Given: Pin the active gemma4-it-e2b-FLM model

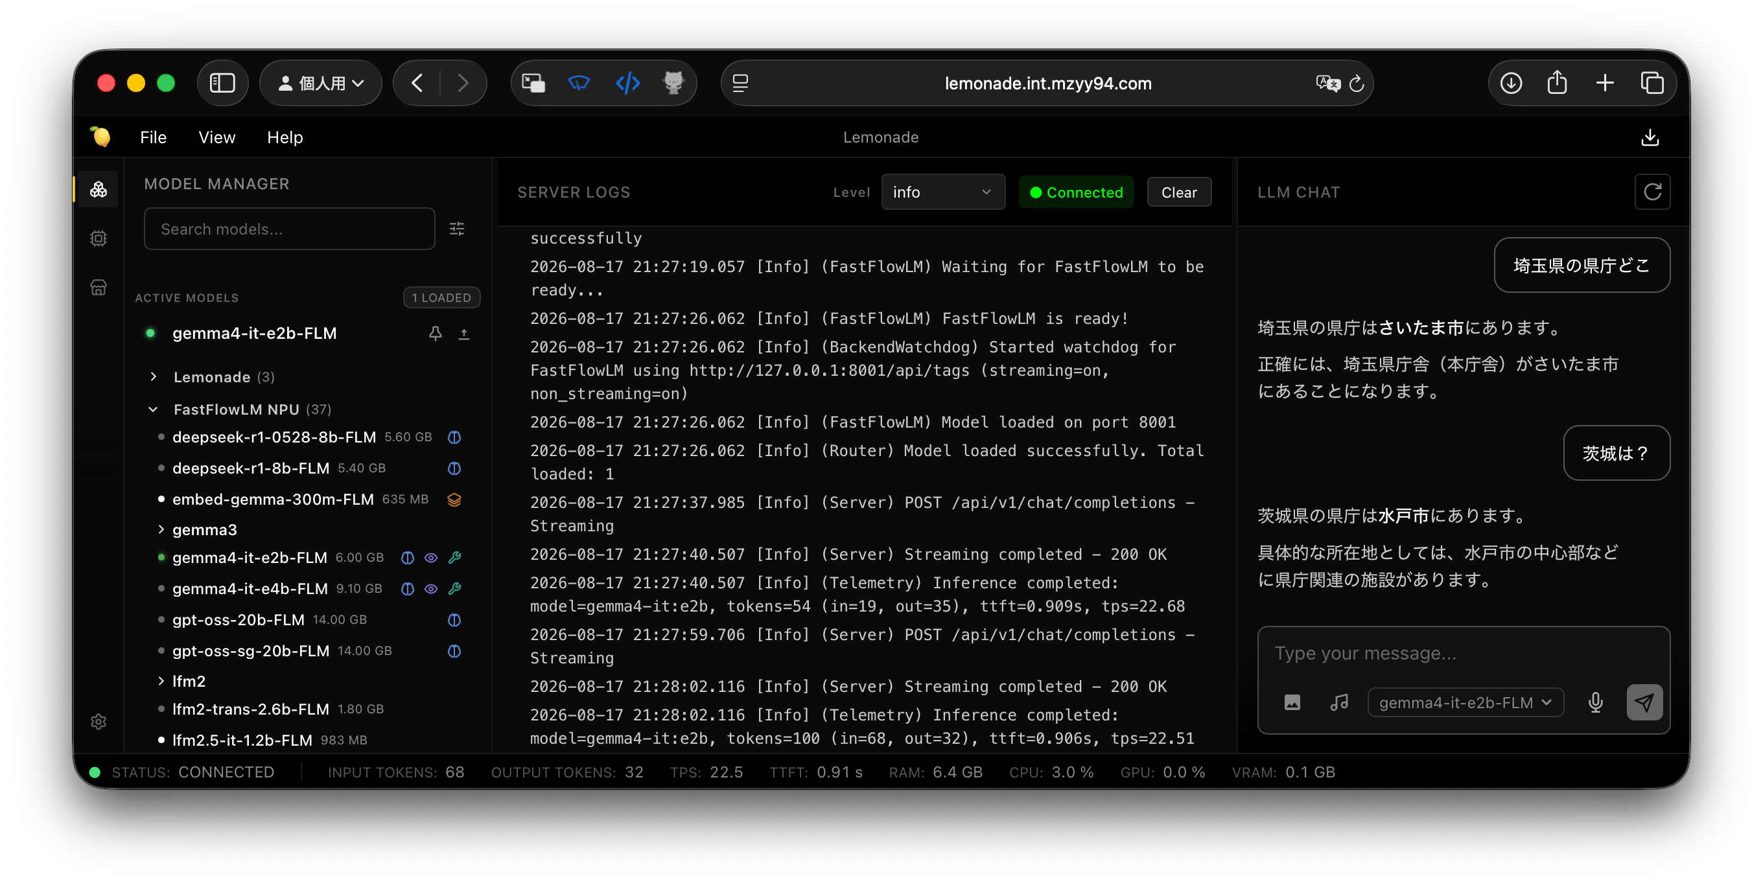Looking at the screenshot, I should (436, 334).
